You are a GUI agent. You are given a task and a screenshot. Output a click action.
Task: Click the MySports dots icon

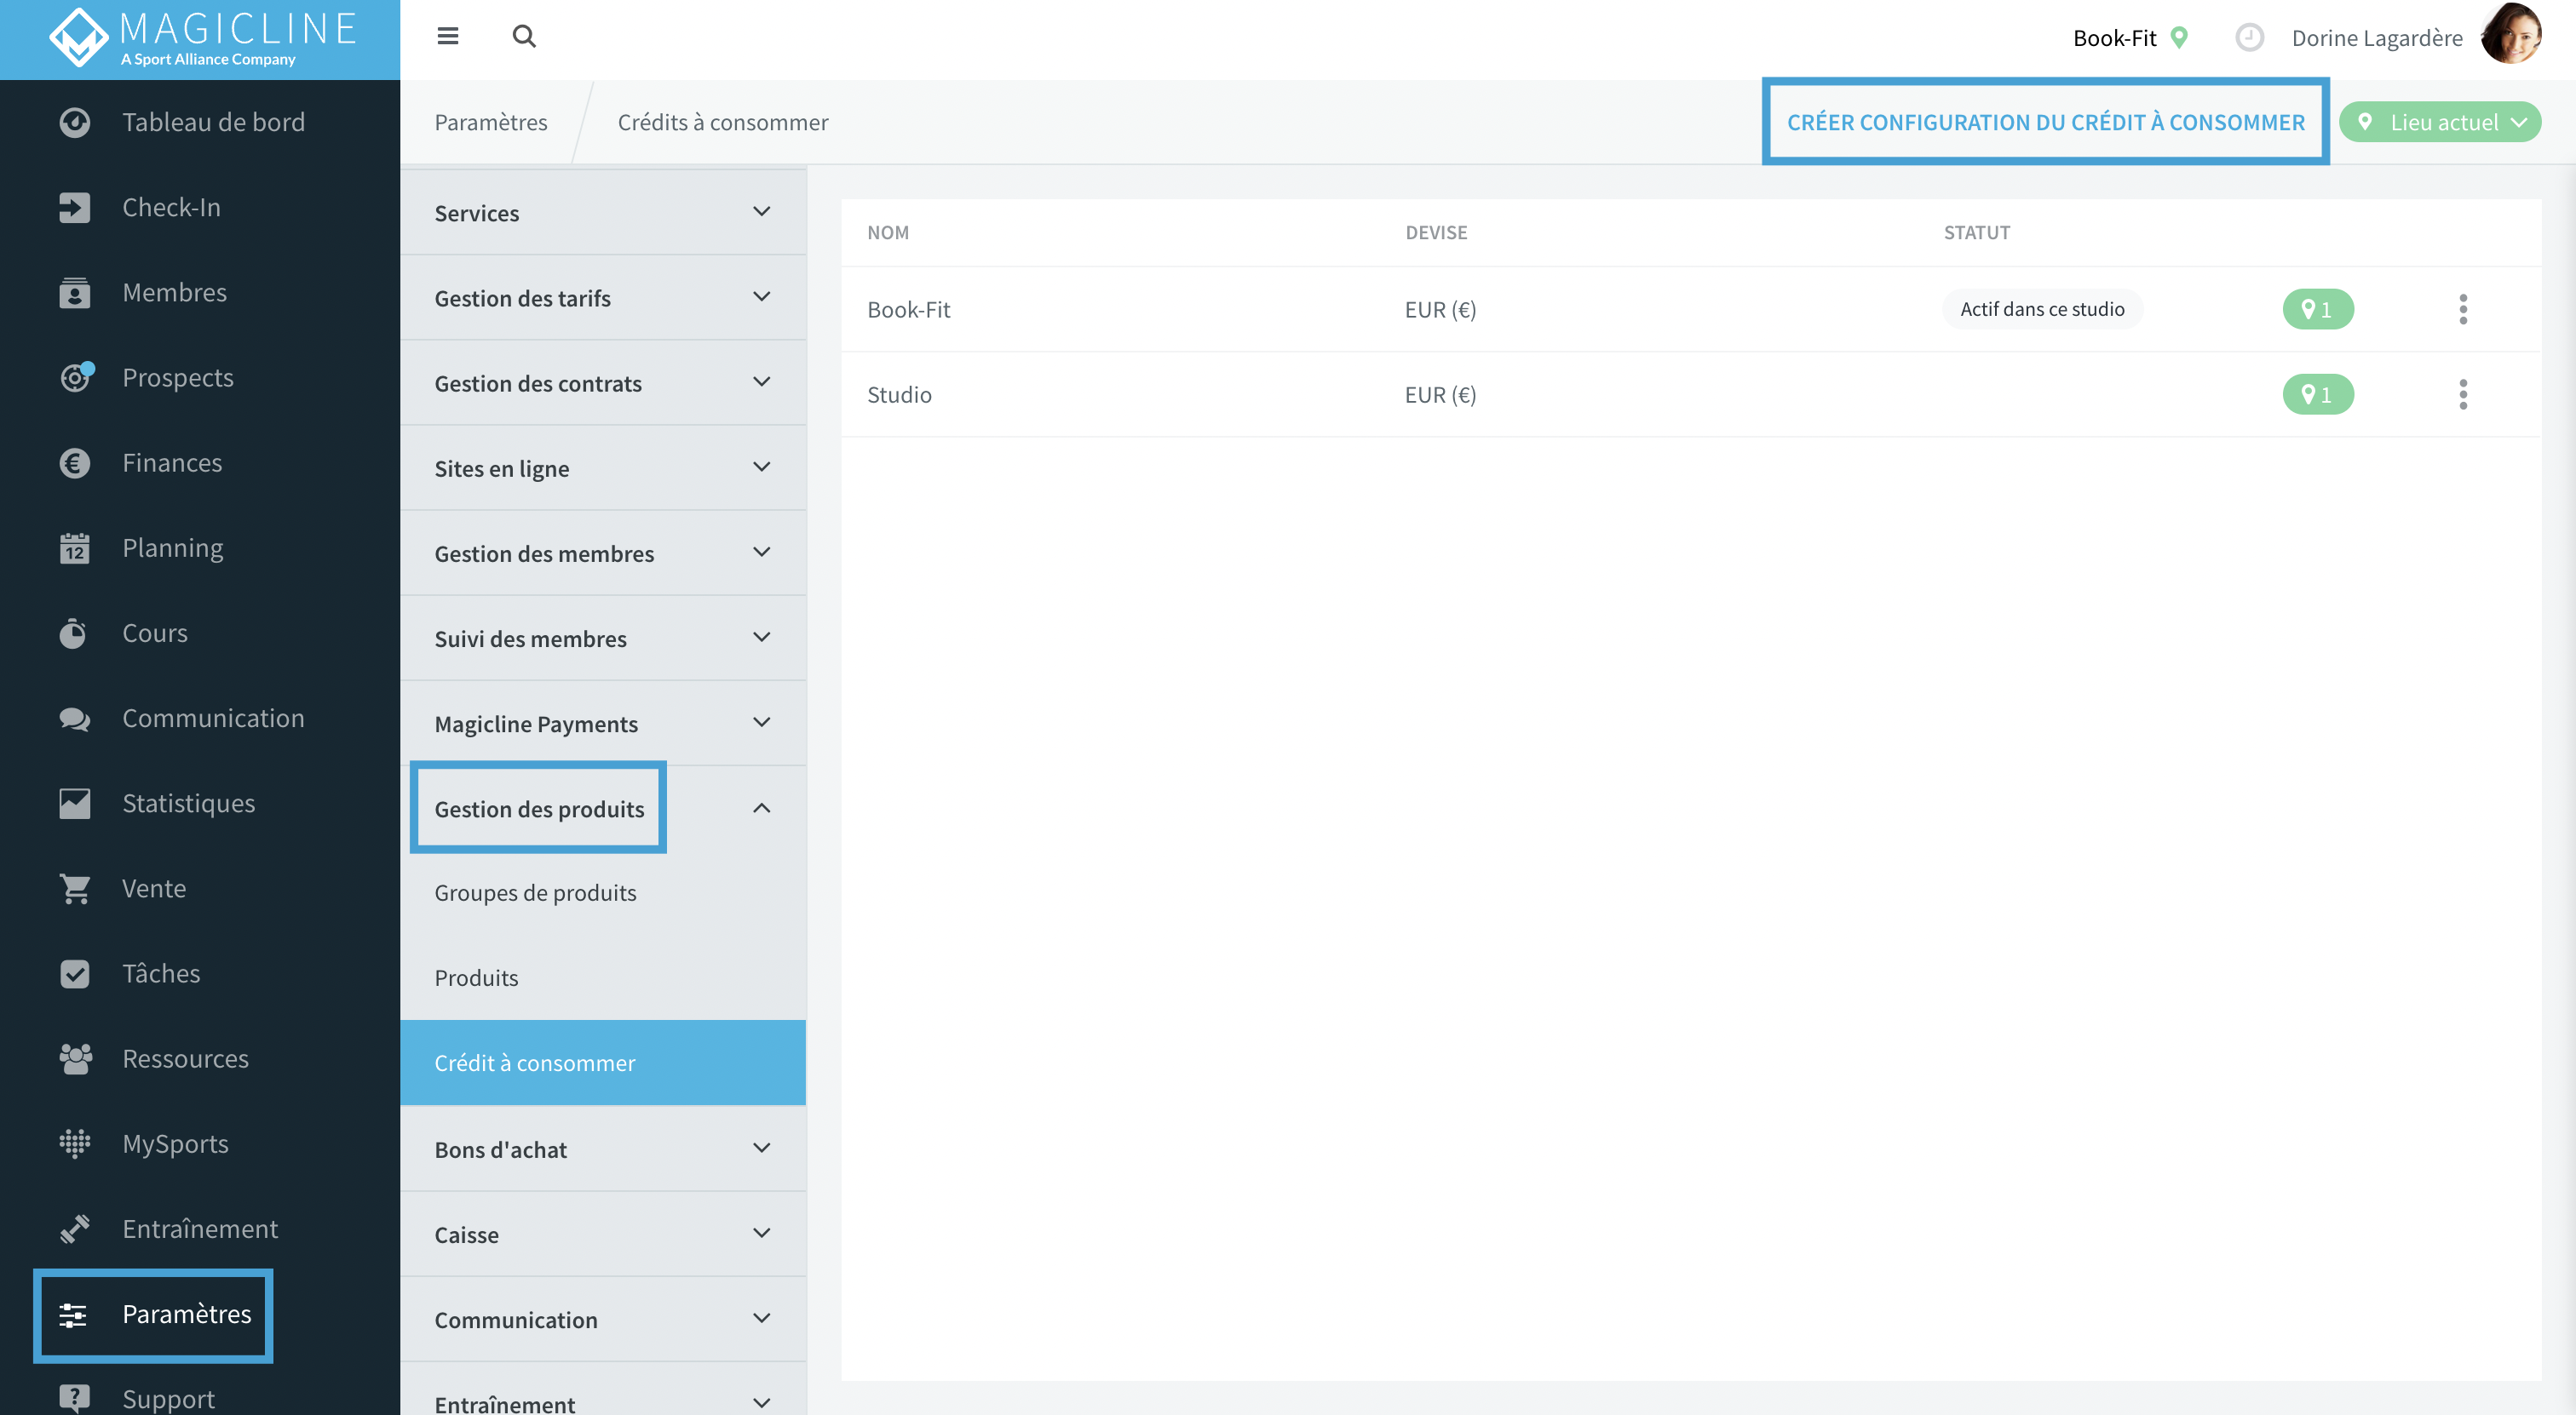tap(74, 1143)
